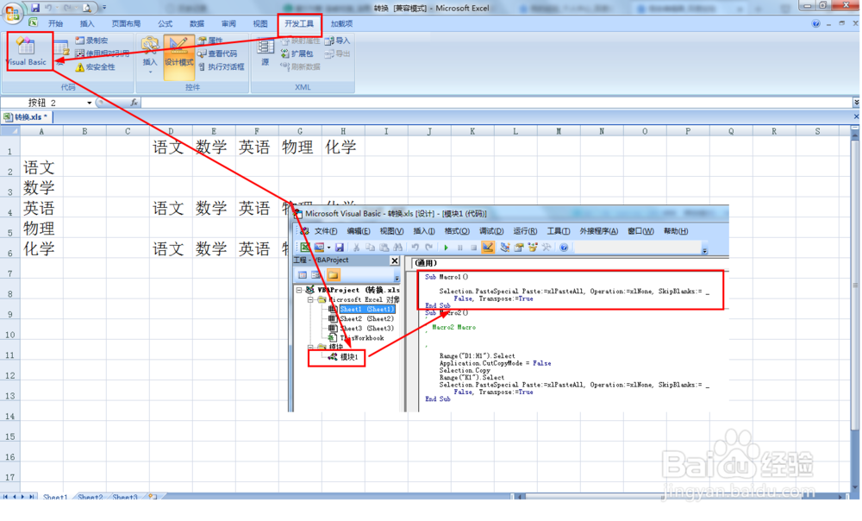This screenshot has width=862, height=521.
Task: Select Sheet2 (Sheet2) in project tree
Action: point(366,318)
